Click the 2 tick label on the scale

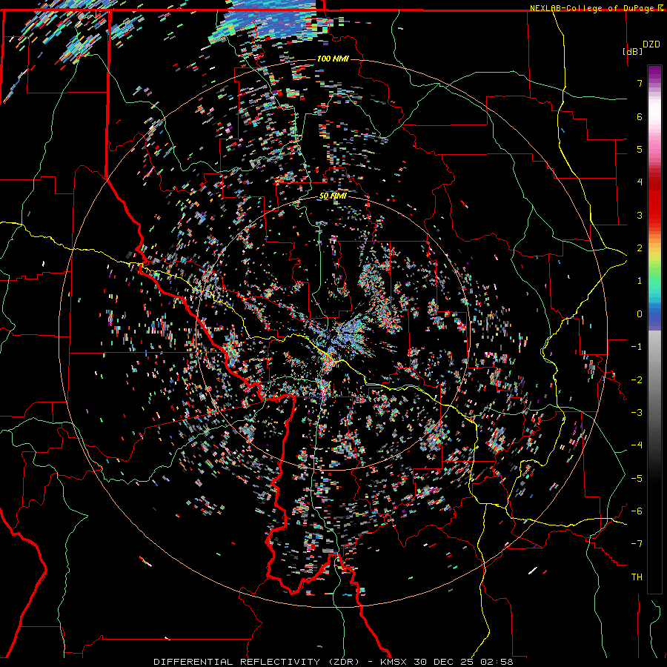[640, 248]
